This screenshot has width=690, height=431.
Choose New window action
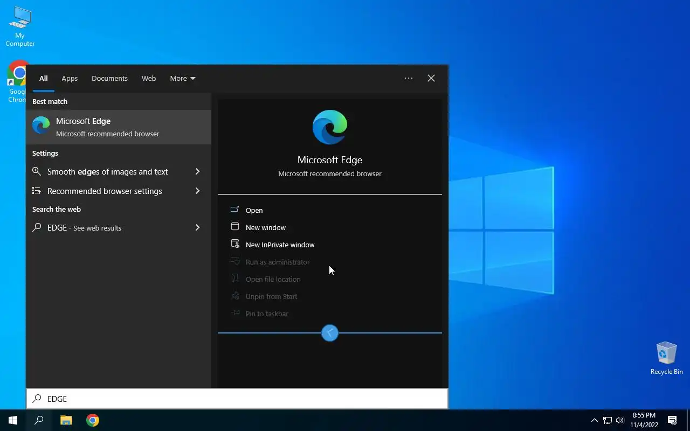coord(330,227)
